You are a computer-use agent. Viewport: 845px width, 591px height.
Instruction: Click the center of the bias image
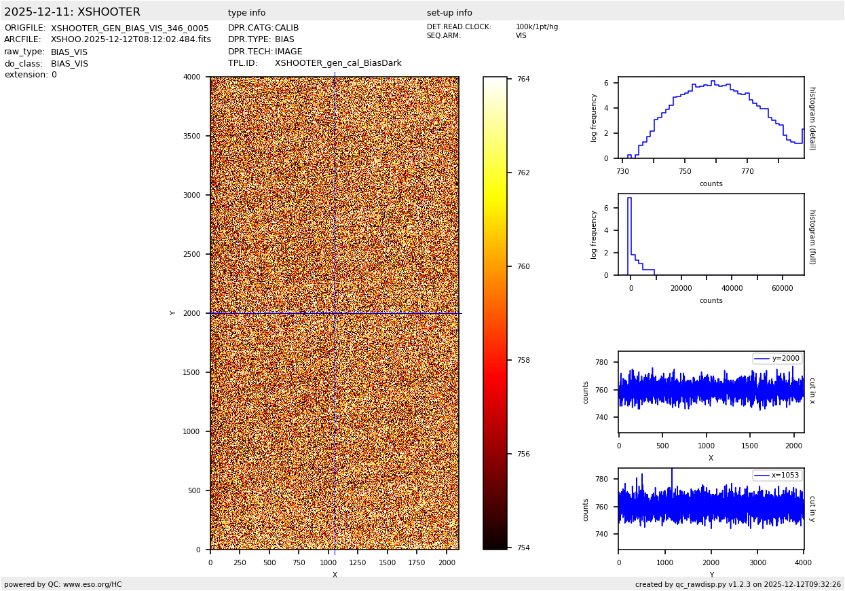tap(335, 313)
